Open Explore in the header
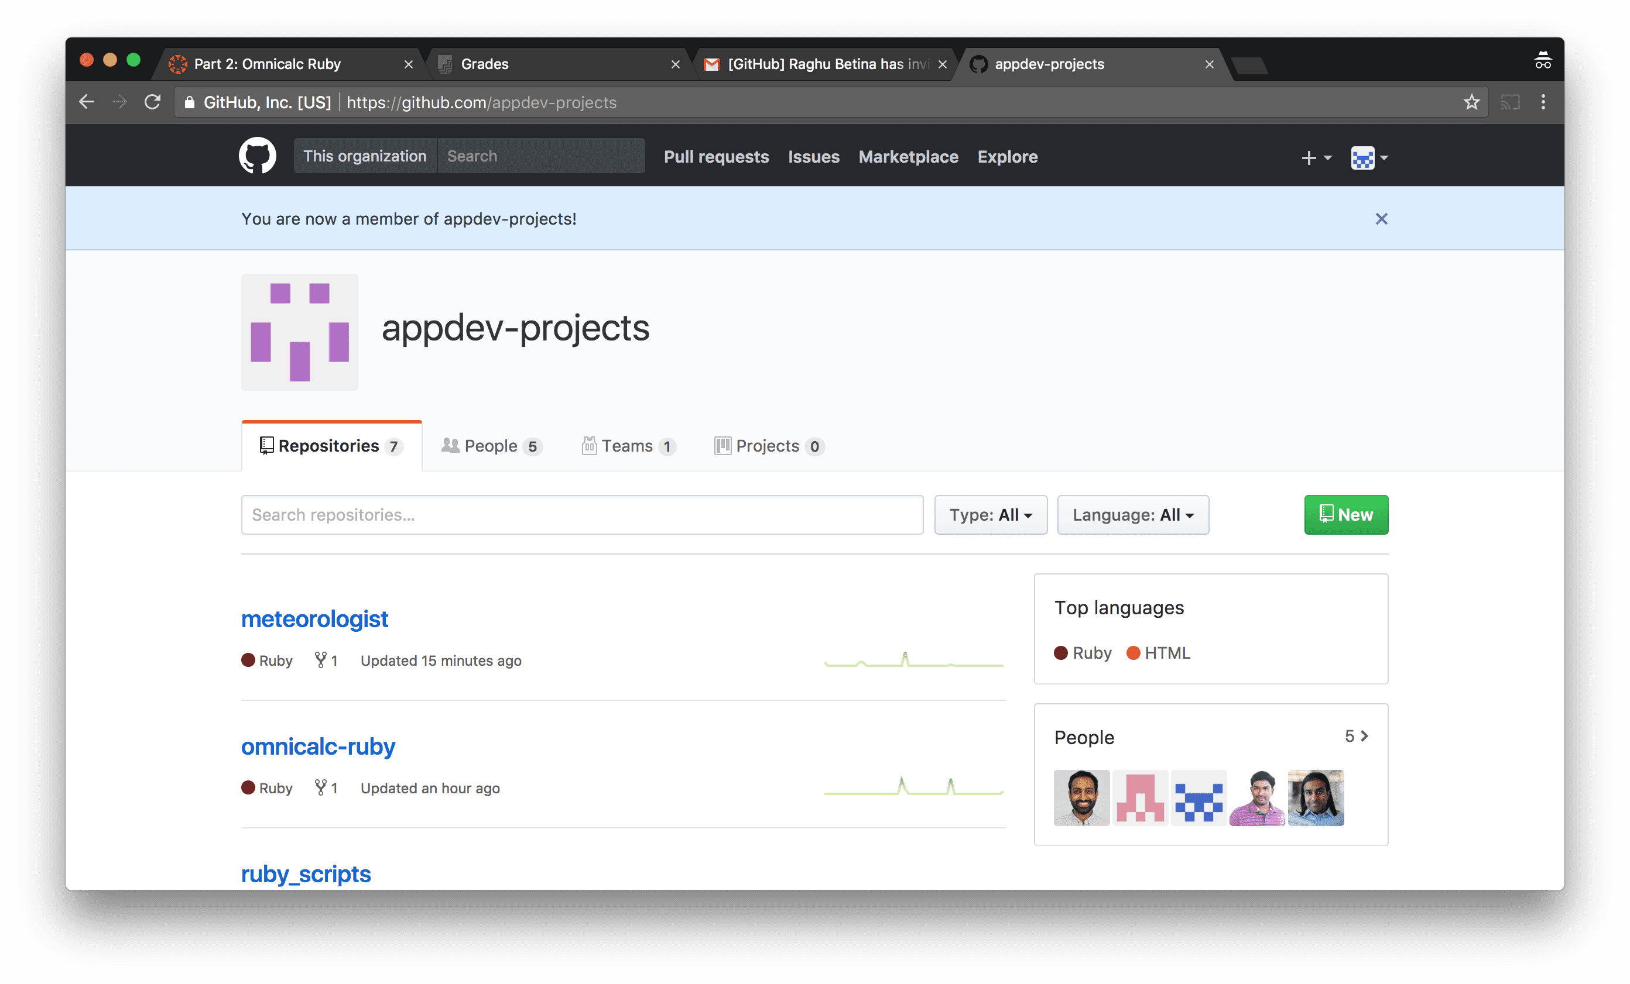The height and width of the screenshot is (984, 1630). (1008, 157)
